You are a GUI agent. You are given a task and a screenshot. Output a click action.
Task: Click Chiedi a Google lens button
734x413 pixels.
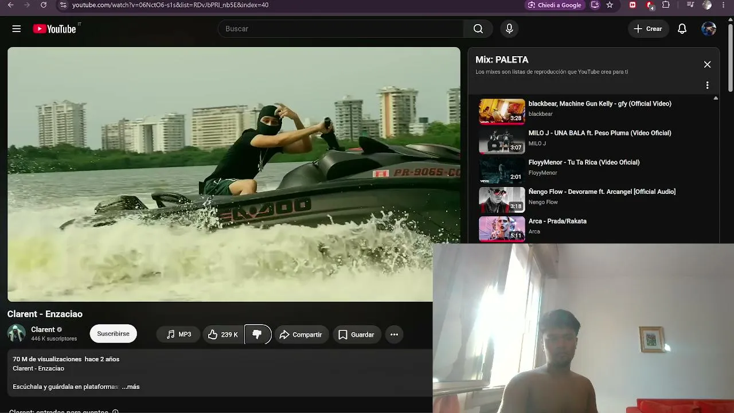pos(555,5)
